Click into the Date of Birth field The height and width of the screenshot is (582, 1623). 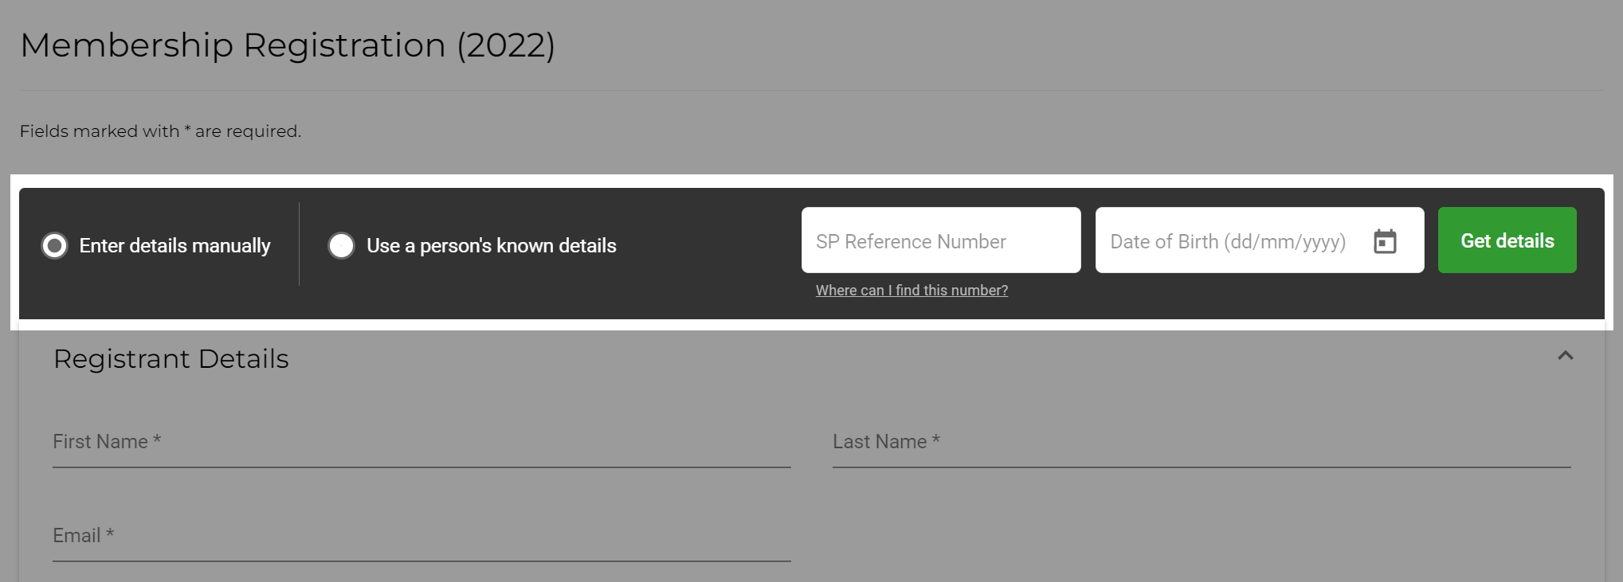pyautogui.click(x=1260, y=240)
